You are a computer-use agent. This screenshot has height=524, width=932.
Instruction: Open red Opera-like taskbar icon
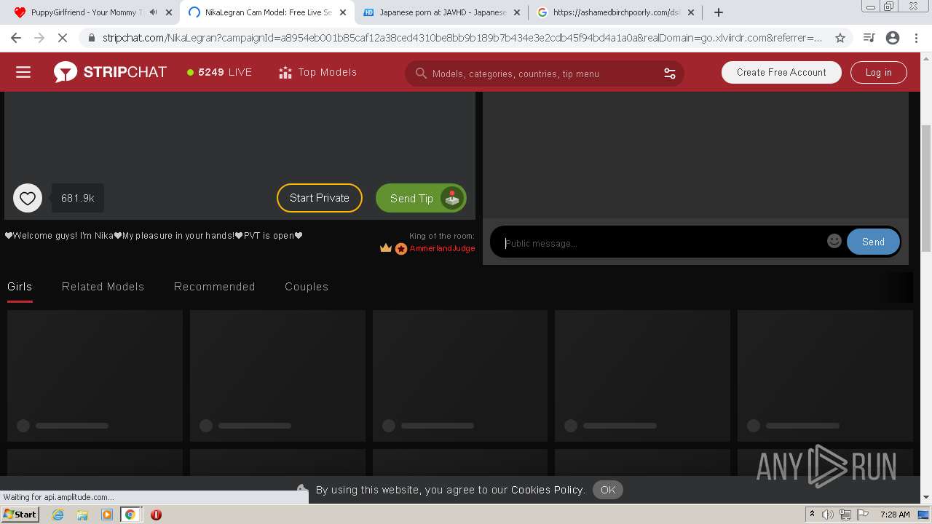pyautogui.click(x=156, y=515)
